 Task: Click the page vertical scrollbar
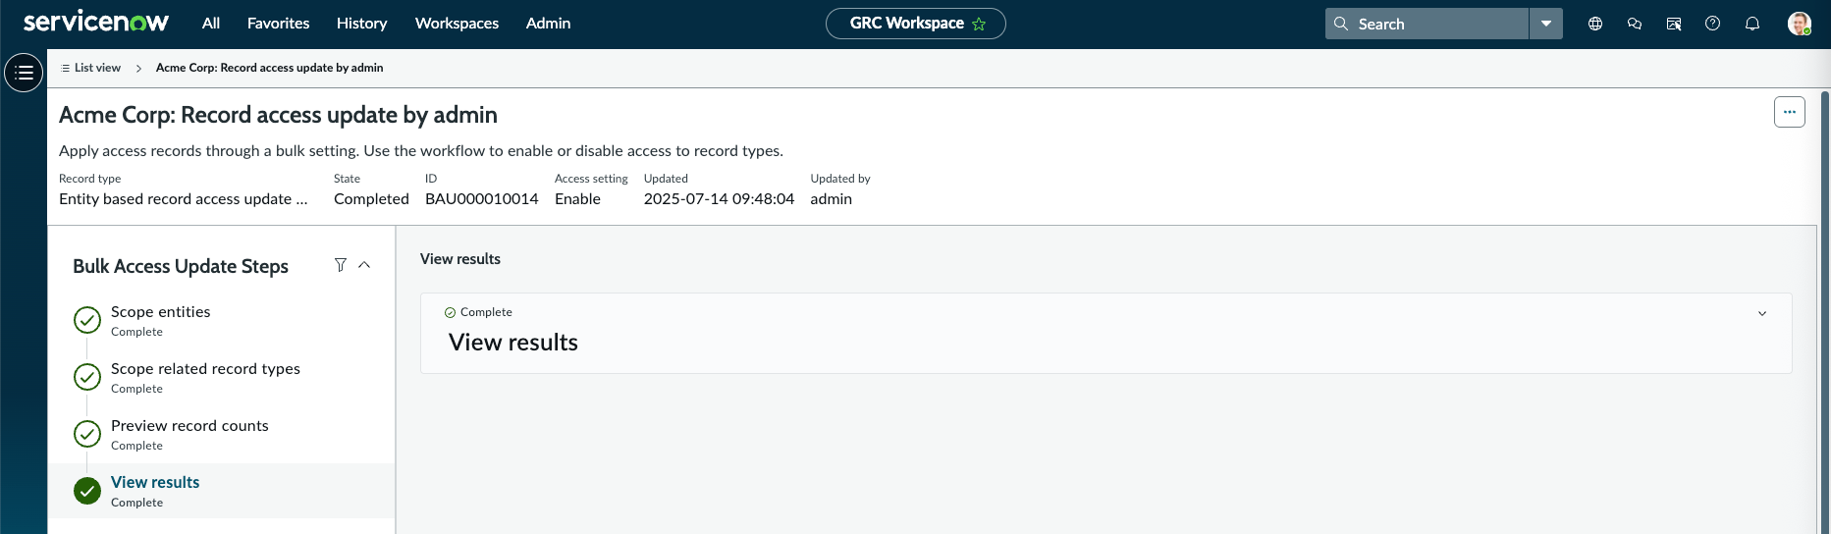(x=1825, y=312)
